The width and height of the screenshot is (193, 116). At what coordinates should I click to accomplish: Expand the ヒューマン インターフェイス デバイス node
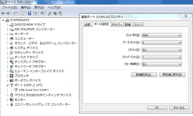point(7,71)
